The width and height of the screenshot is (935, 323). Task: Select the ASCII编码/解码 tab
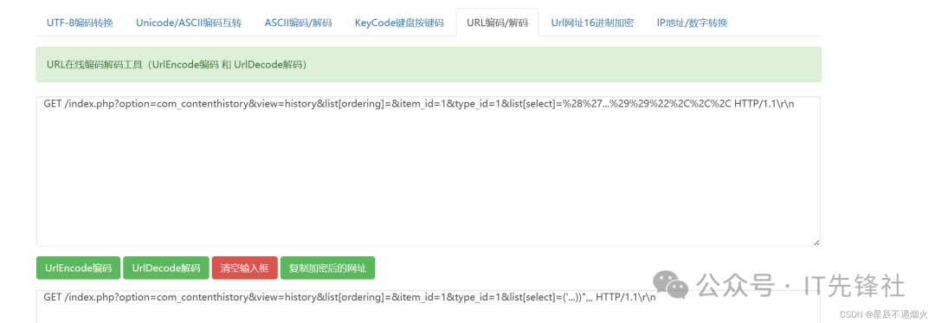pos(298,23)
